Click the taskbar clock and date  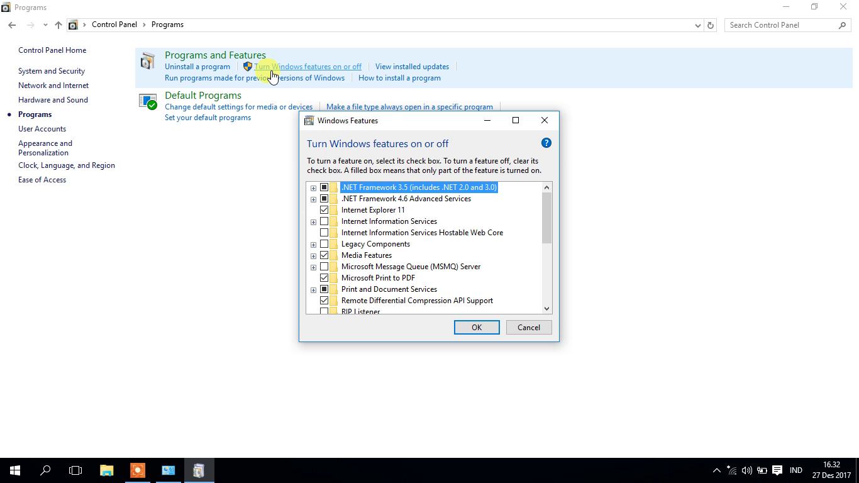(831, 470)
